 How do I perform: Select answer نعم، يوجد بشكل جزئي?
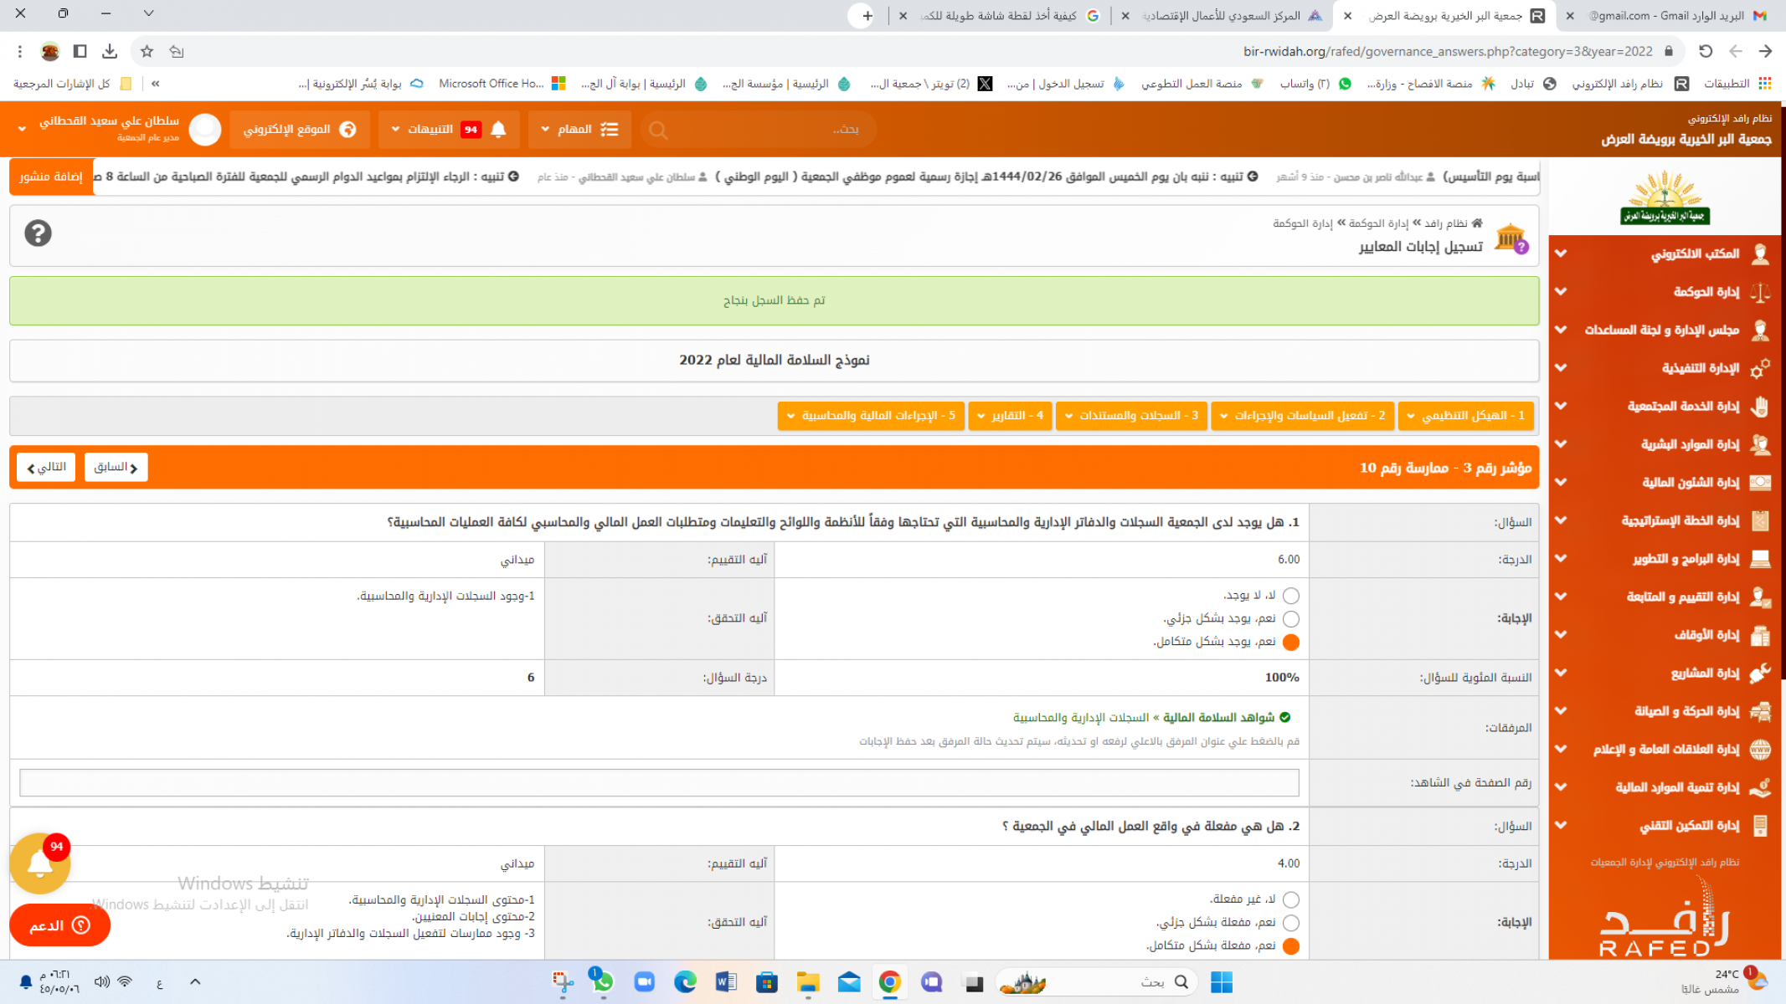[1290, 619]
